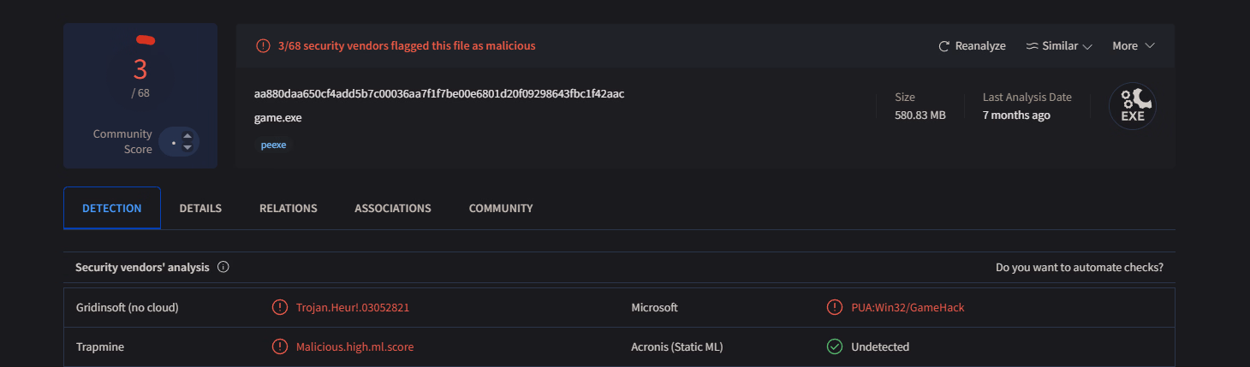Expand the Similar dropdown chevron
The height and width of the screenshot is (367, 1250).
click(1087, 46)
